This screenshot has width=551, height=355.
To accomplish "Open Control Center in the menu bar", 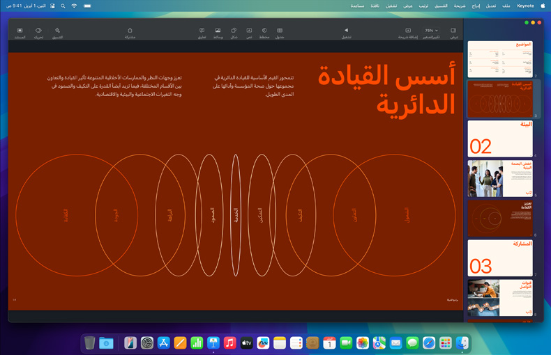I will 52,6.
